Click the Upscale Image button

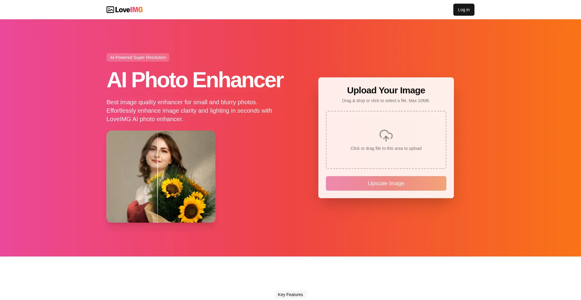[386, 183]
